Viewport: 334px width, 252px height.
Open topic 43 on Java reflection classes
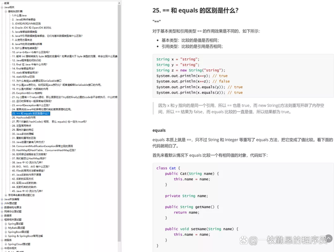25,183
